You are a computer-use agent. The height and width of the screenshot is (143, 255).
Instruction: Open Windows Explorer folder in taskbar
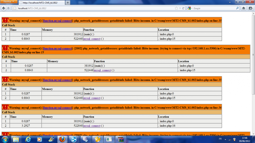tap(16, 139)
